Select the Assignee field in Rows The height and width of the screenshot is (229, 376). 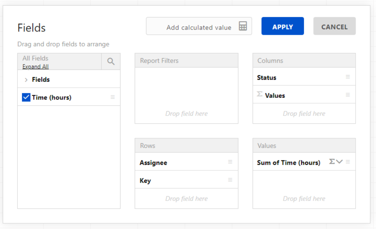click(153, 163)
